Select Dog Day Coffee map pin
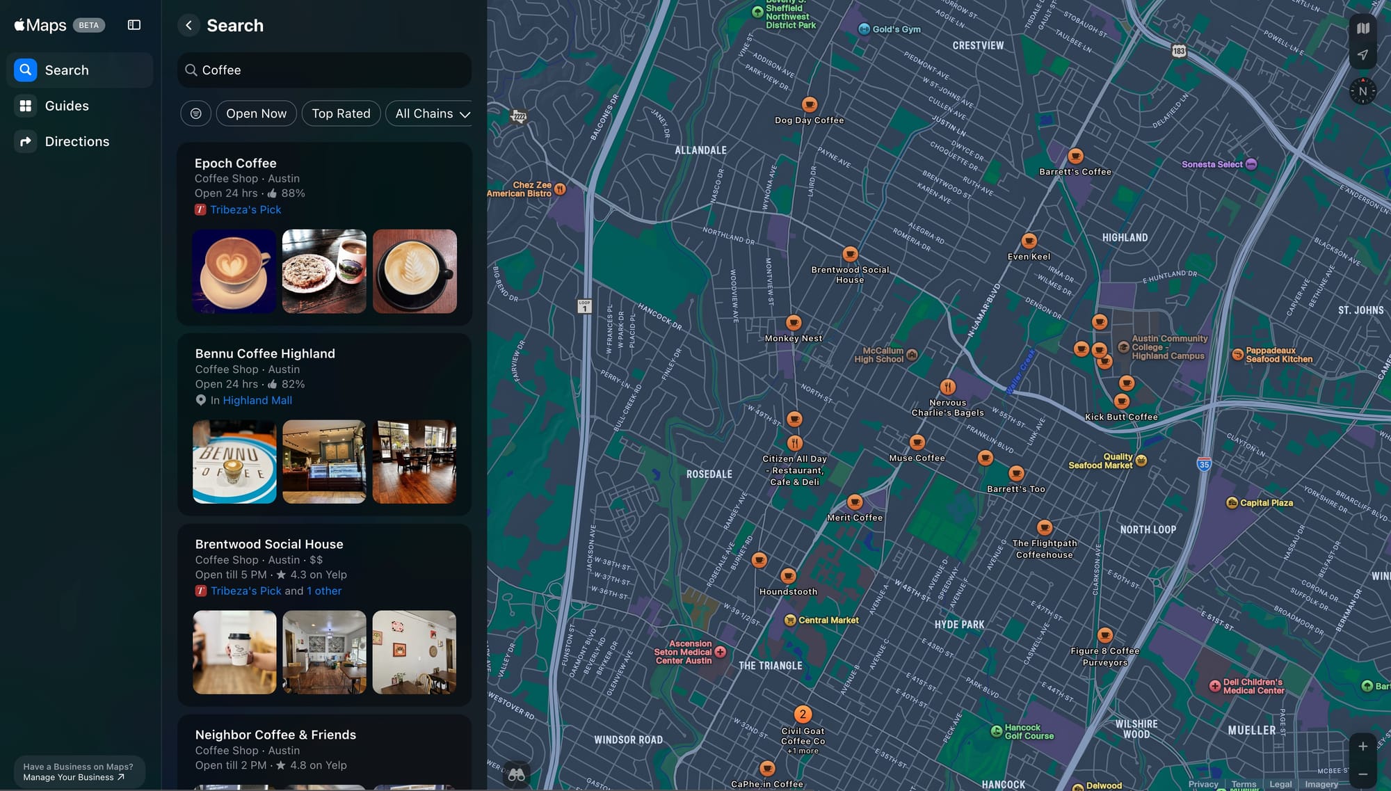1391x791 pixels. [809, 104]
